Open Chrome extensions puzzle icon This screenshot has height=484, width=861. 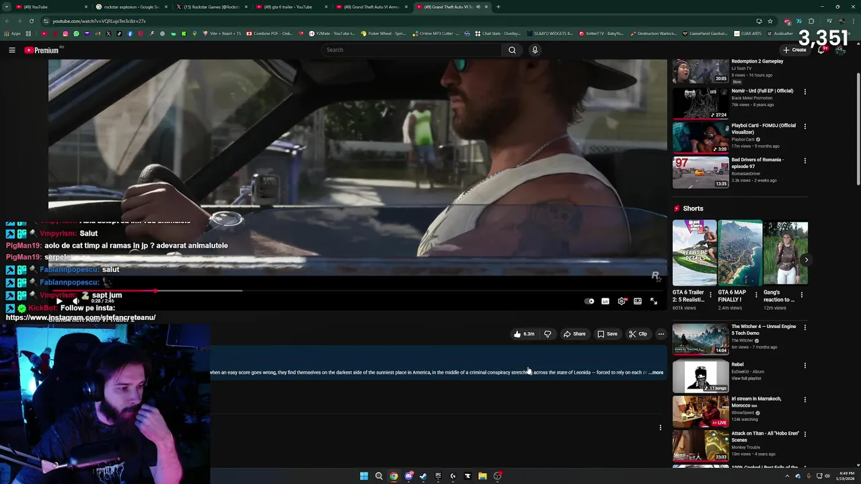(811, 21)
